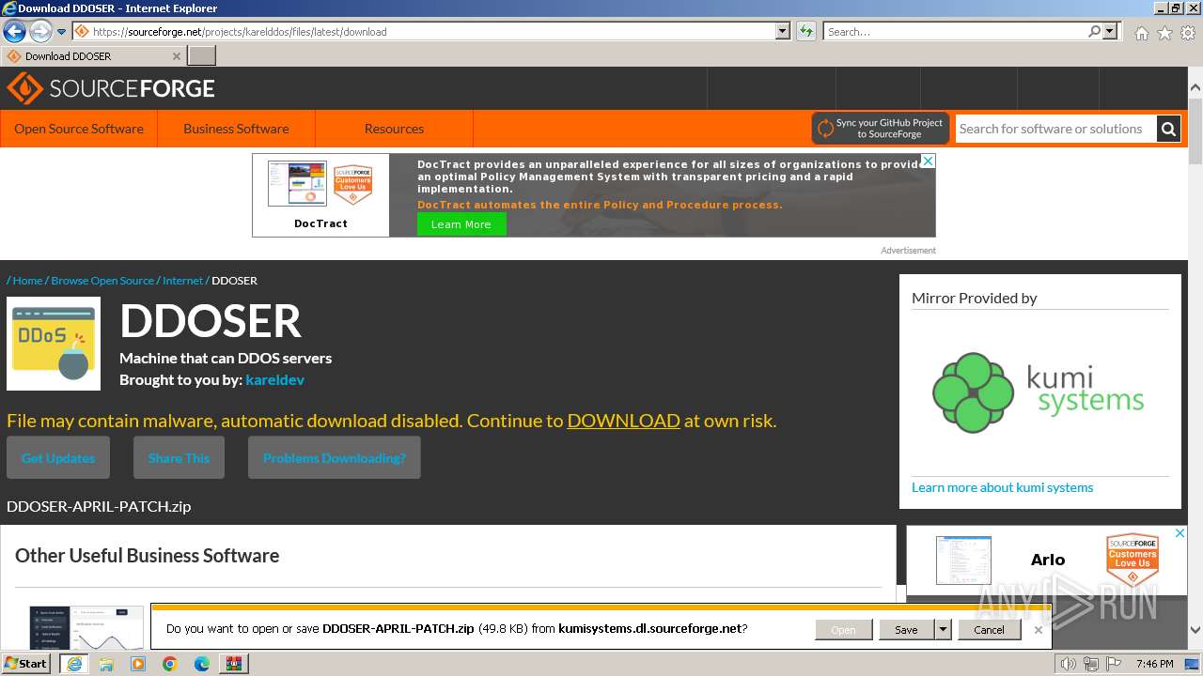Open the Business Software menu

tap(236, 129)
